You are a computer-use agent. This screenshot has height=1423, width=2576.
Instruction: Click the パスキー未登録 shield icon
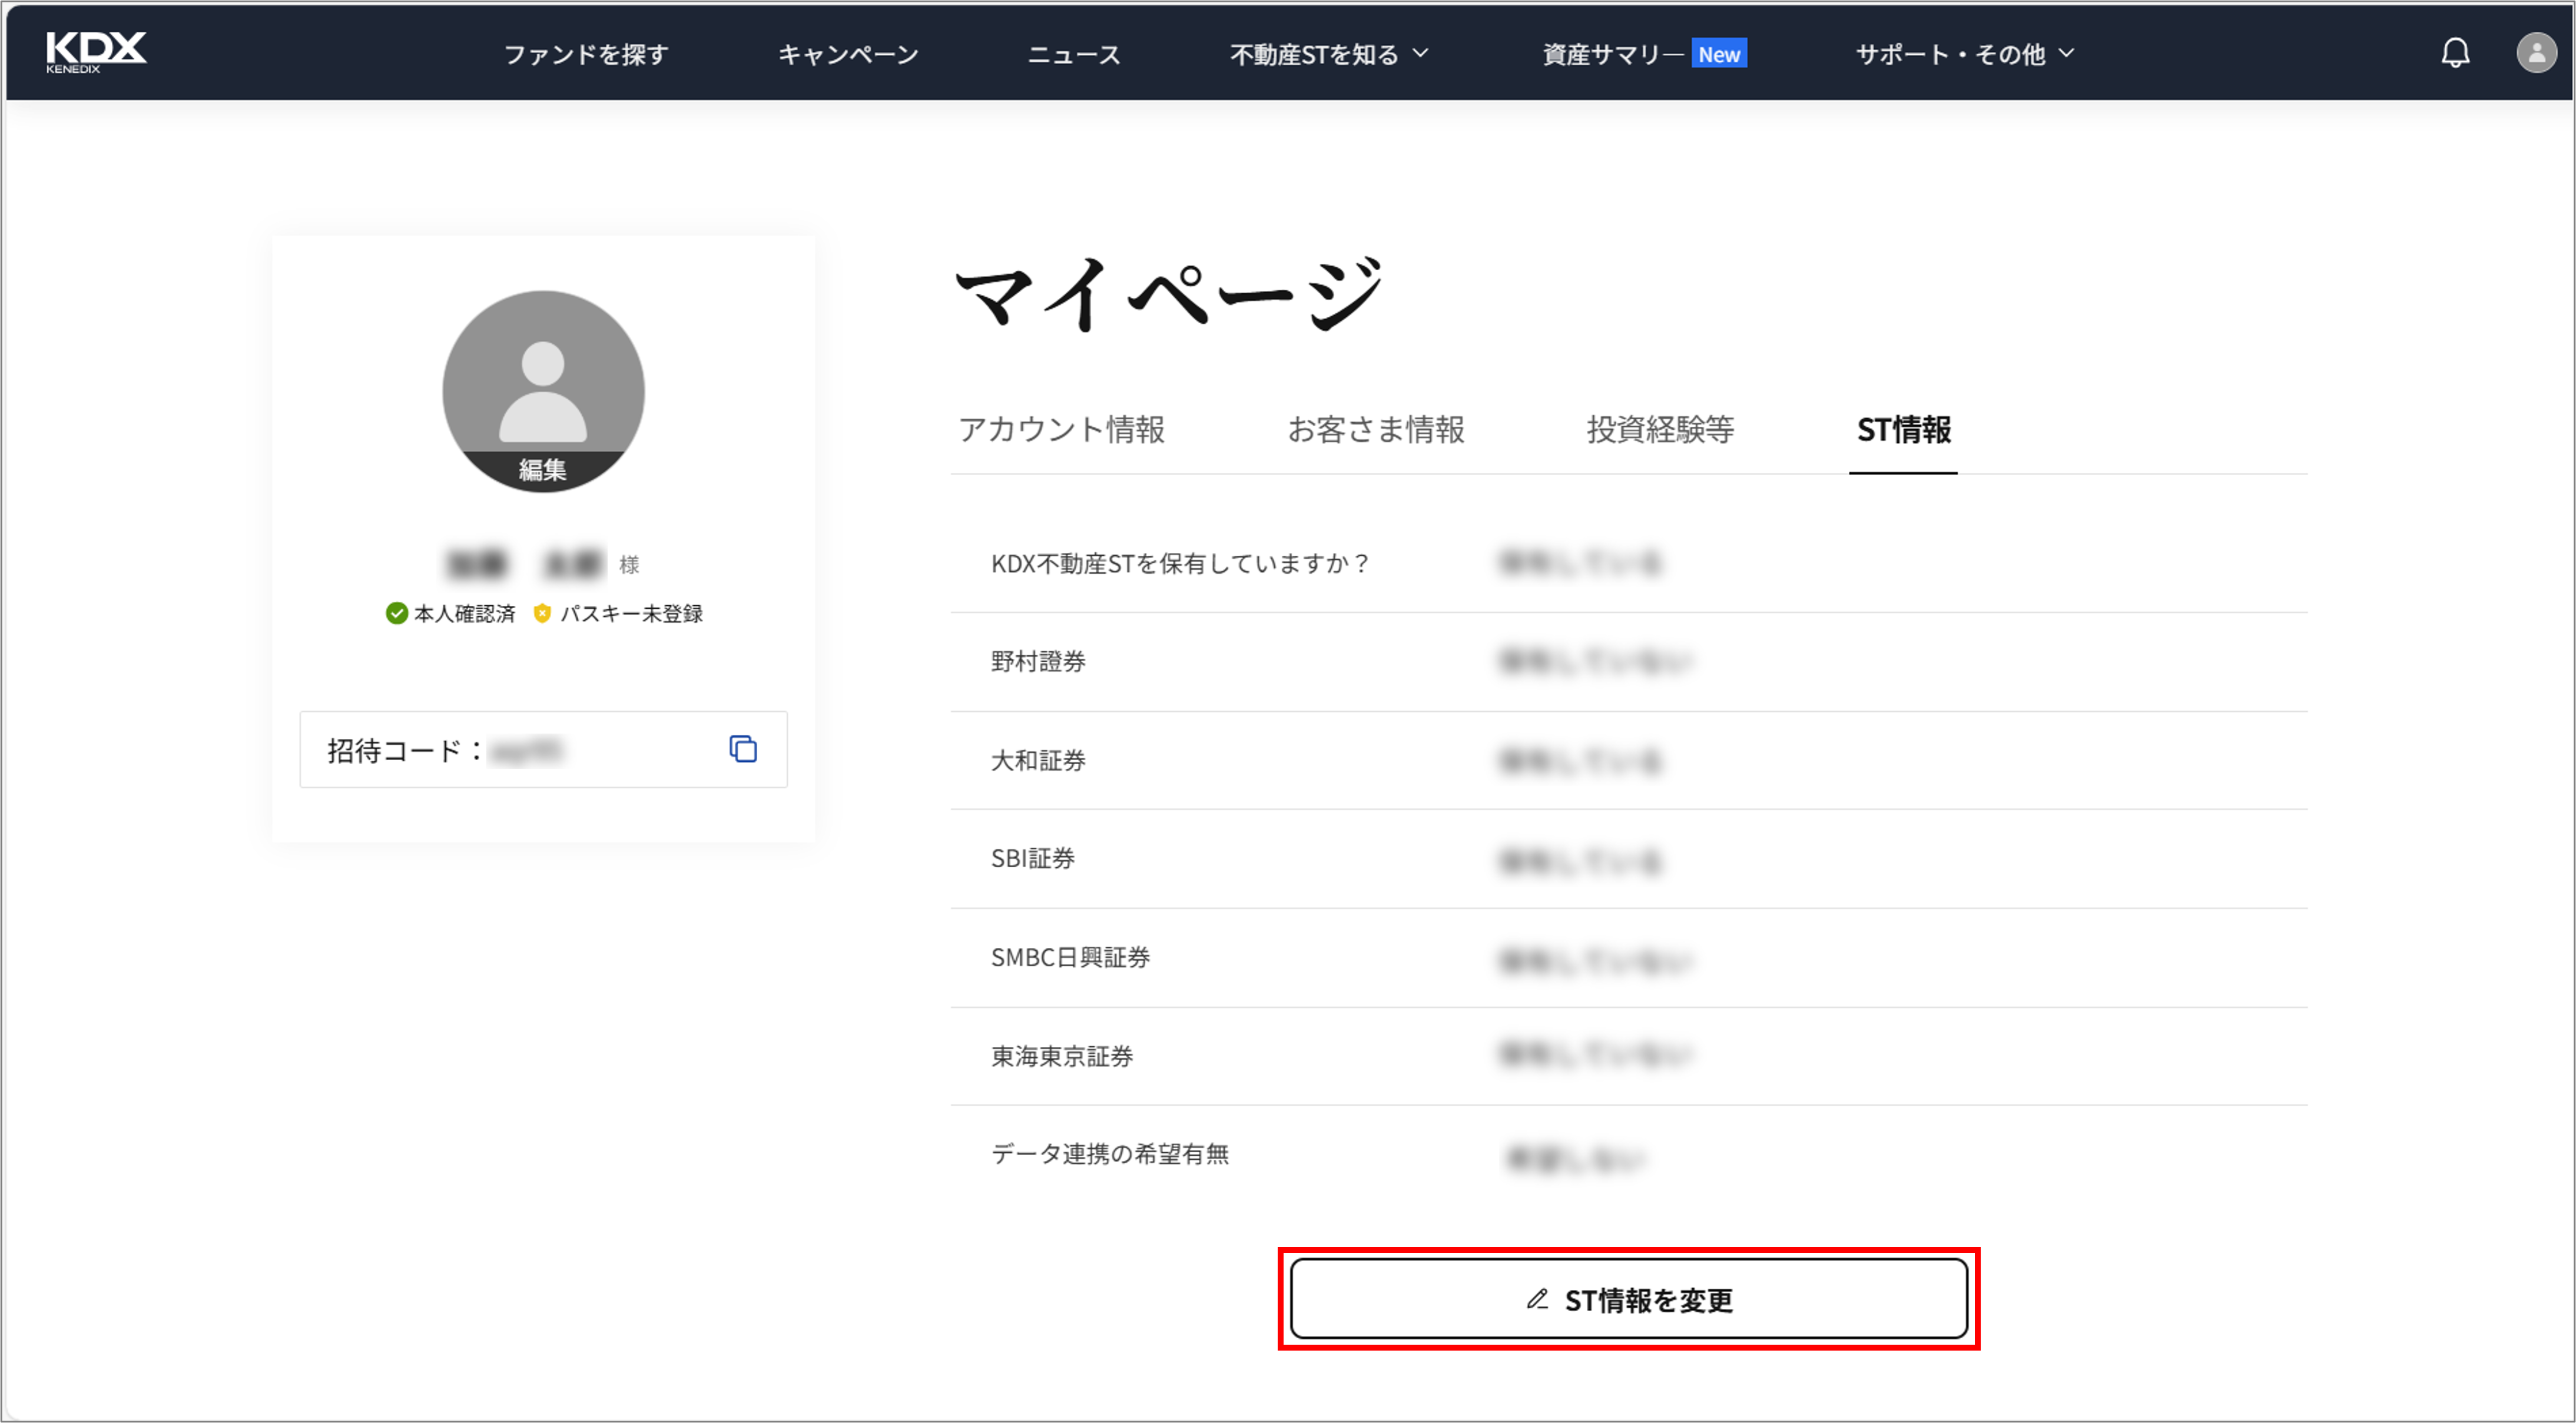542,613
